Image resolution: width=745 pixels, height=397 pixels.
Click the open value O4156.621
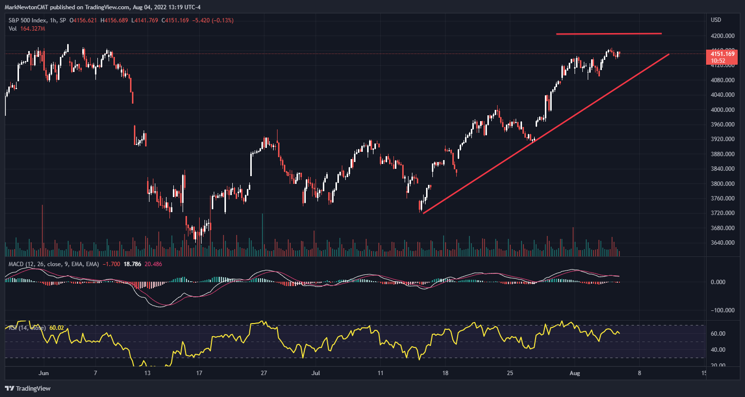point(83,20)
